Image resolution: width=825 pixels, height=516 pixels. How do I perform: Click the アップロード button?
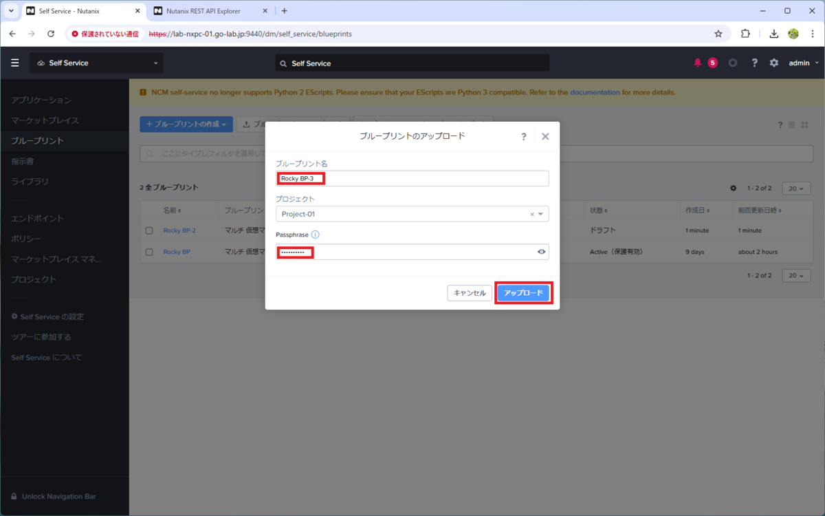[523, 293]
